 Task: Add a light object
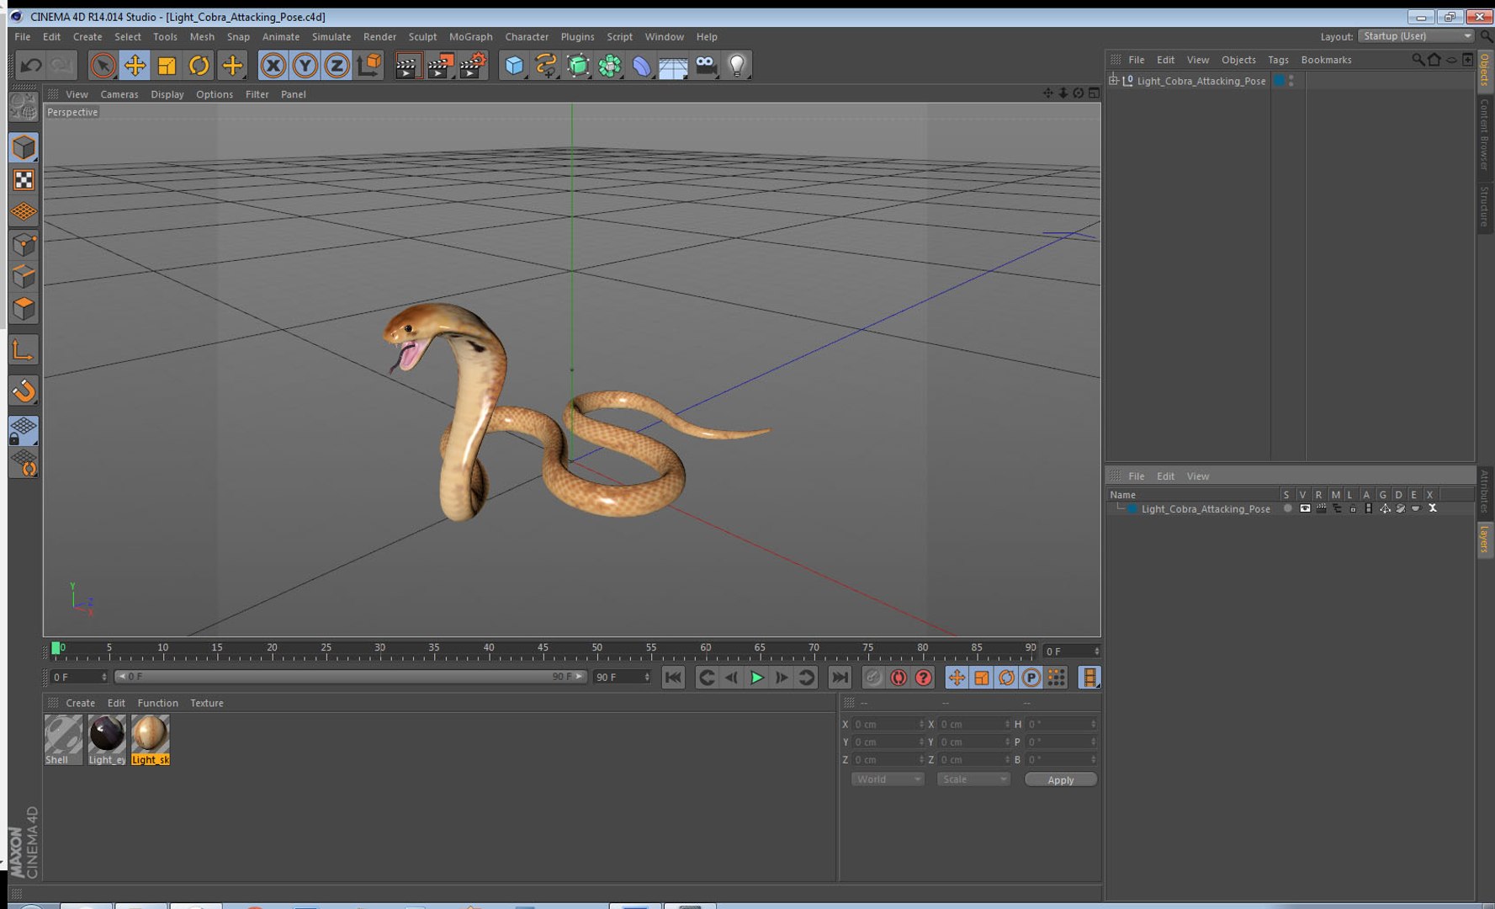(738, 66)
